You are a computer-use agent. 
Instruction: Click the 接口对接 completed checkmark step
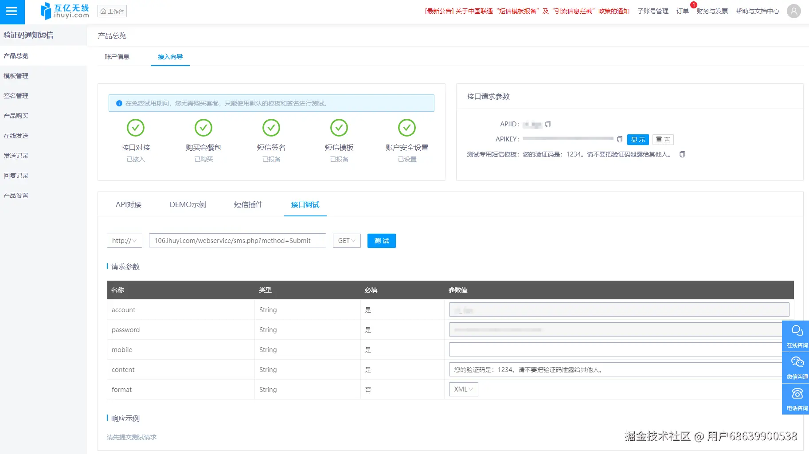(x=136, y=128)
